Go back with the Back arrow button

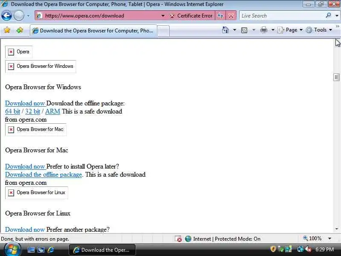point(6,16)
